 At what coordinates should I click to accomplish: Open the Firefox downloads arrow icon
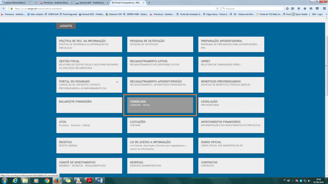(299, 8)
